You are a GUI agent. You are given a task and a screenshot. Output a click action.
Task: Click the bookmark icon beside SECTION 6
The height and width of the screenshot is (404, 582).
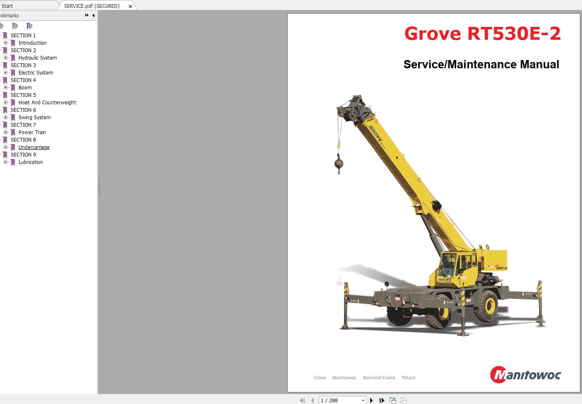pos(5,110)
